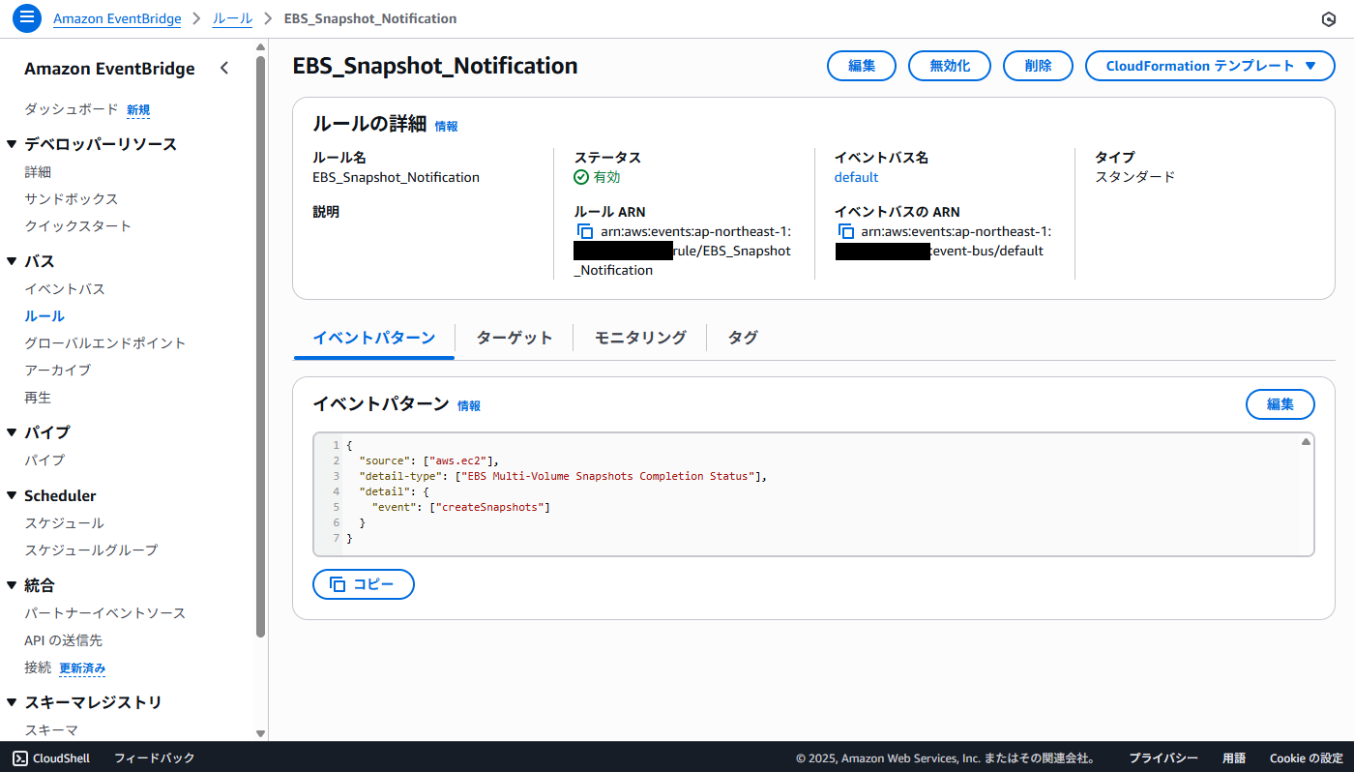Collapse the Amazon EventBridge sidebar chevron

click(x=224, y=68)
